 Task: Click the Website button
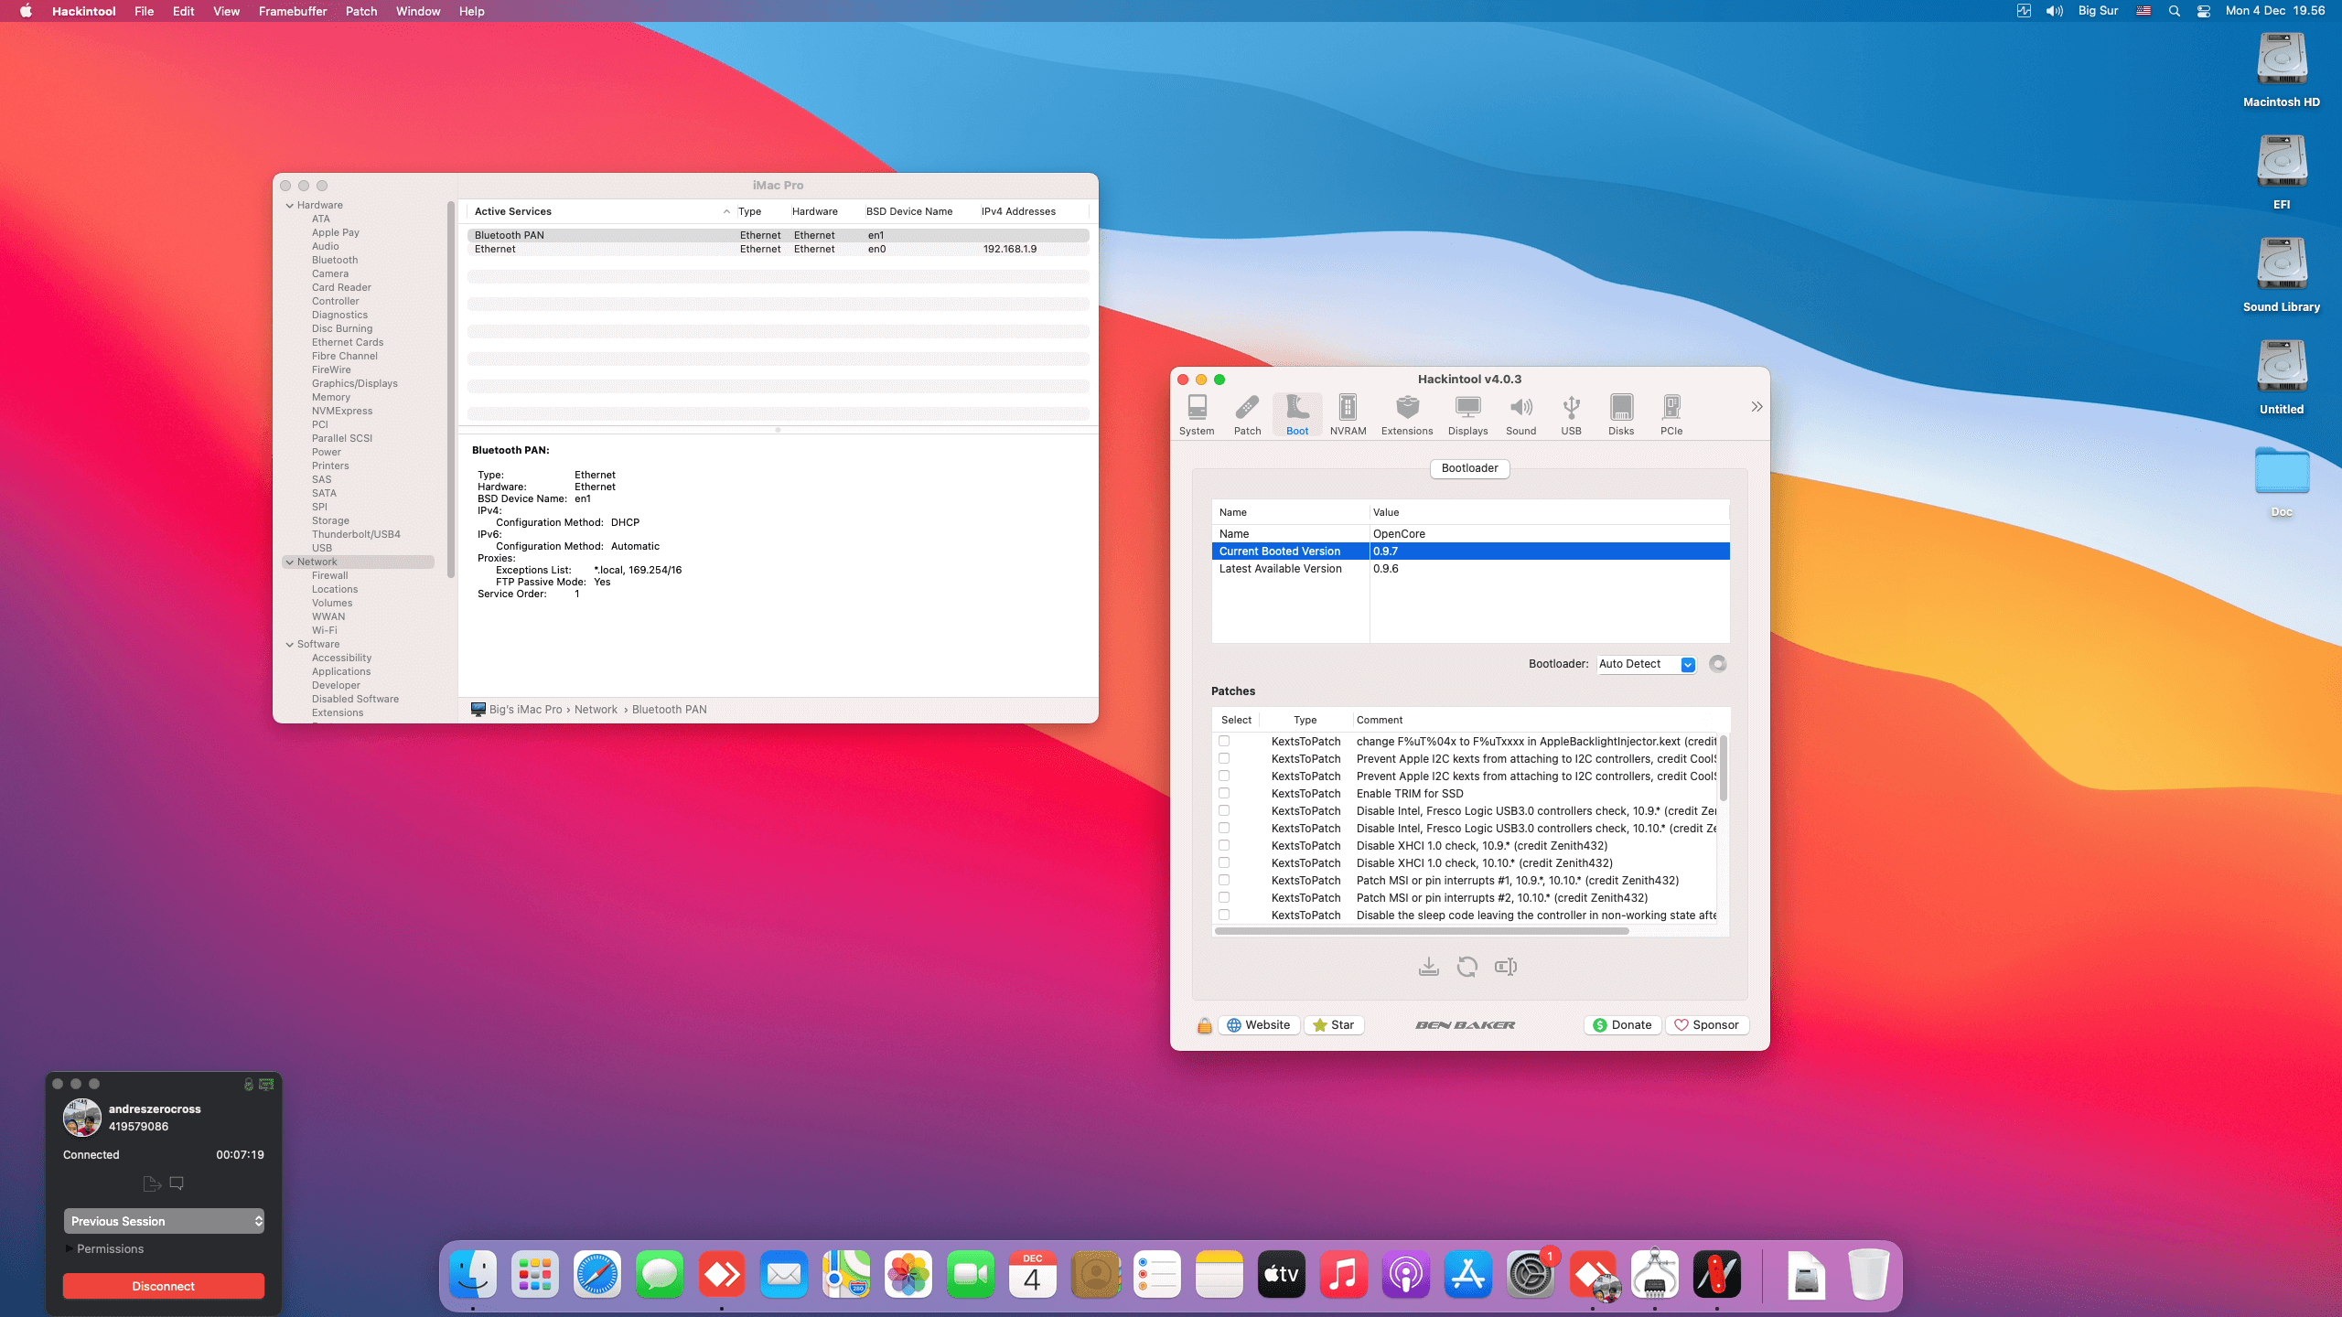(1259, 1025)
